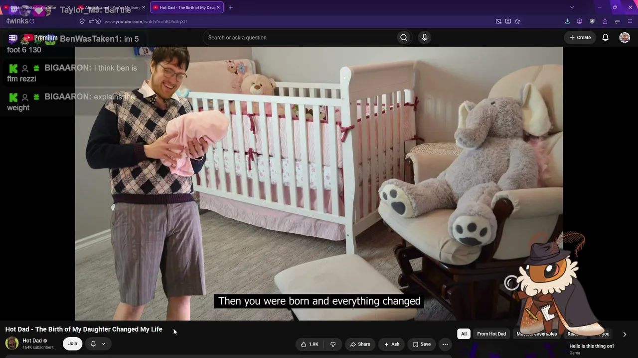Close the Ahmad Jamal browser tab
The width and height of the screenshot is (638, 358).
[144, 7]
